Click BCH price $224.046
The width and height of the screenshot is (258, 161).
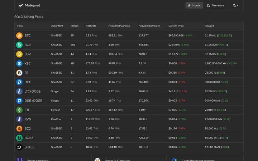(174, 45)
